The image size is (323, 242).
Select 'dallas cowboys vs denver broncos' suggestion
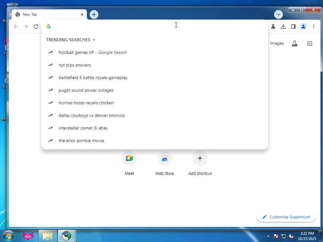155,115
